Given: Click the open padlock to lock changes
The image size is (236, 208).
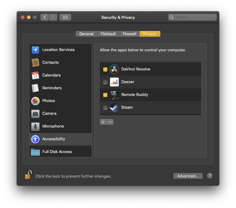Looking at the screenshot, I should pos(28,175).
